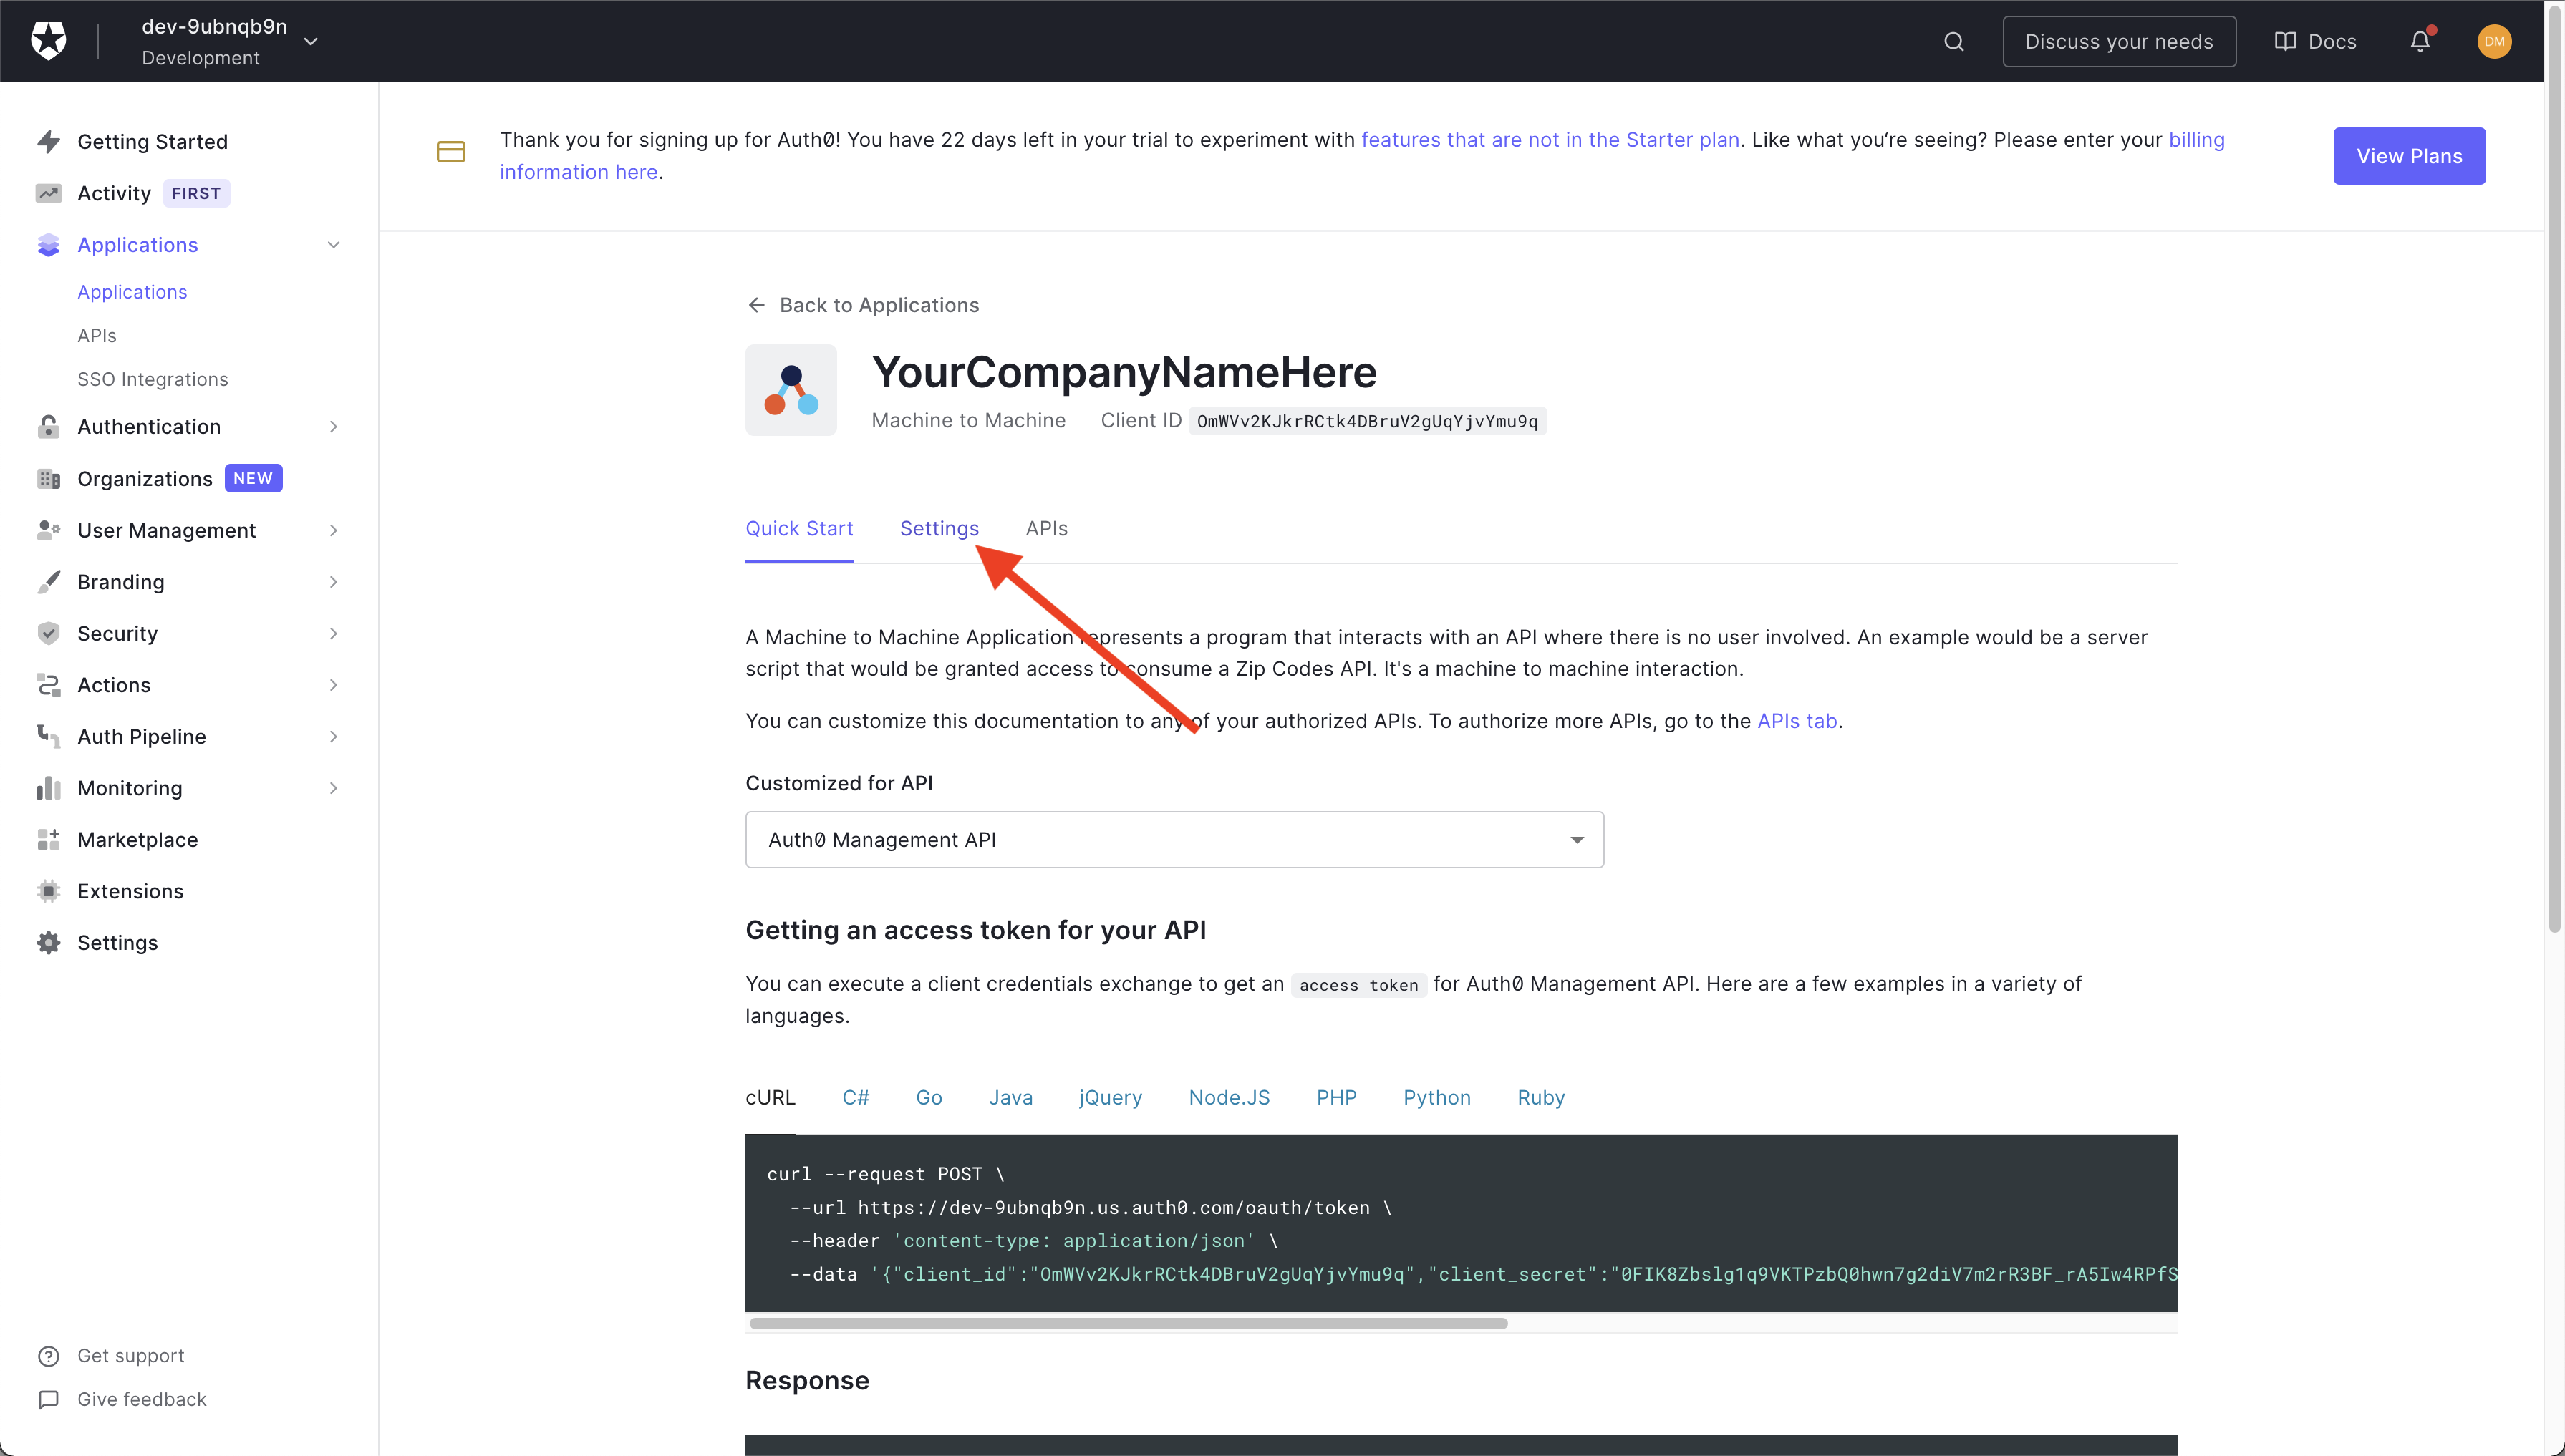The image size is (2565, 1456).
Task: Click the Marketplace sidebar icon
Action: coord(48,840)
